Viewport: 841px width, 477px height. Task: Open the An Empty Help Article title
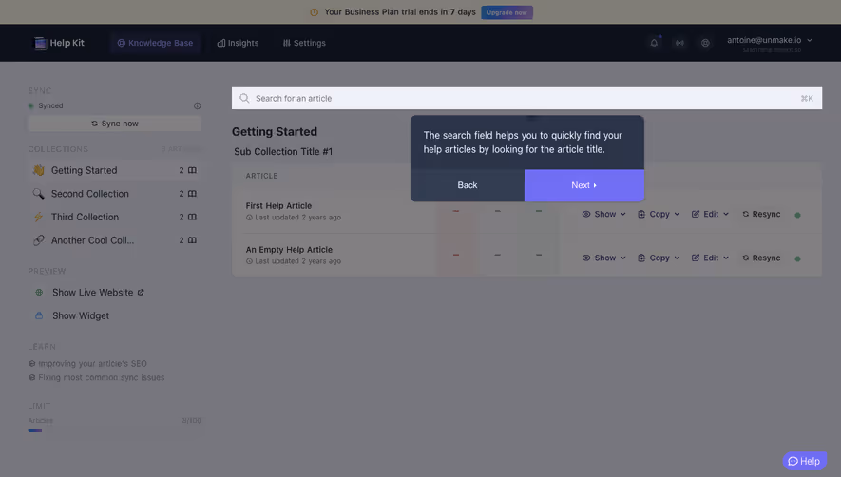coord(289,250)
